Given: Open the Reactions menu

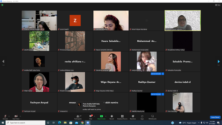Looking at the screenshot, I should click(133, 117).
